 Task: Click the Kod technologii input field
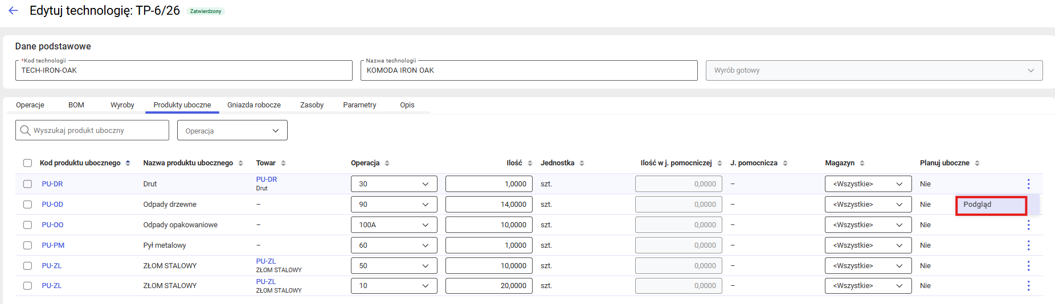tap(184, 70)
